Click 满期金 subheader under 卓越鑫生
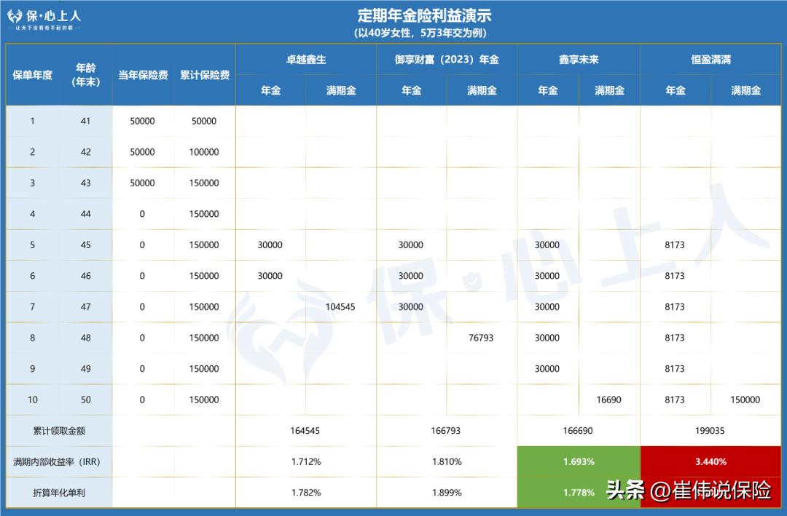The image size is (787, 516). (x=341, y=91)
